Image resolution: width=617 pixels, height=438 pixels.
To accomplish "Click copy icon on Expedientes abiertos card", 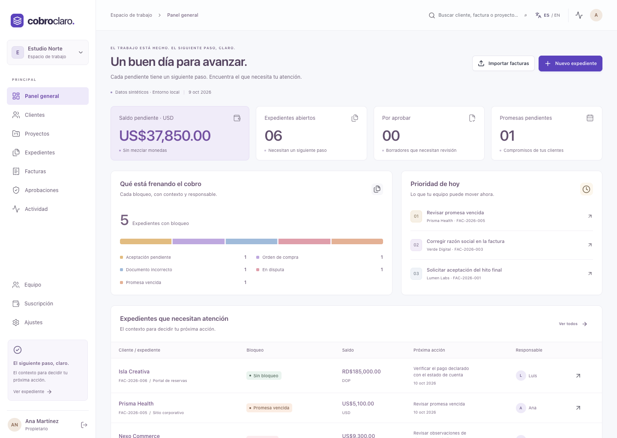I will click(x=355, y=118).
